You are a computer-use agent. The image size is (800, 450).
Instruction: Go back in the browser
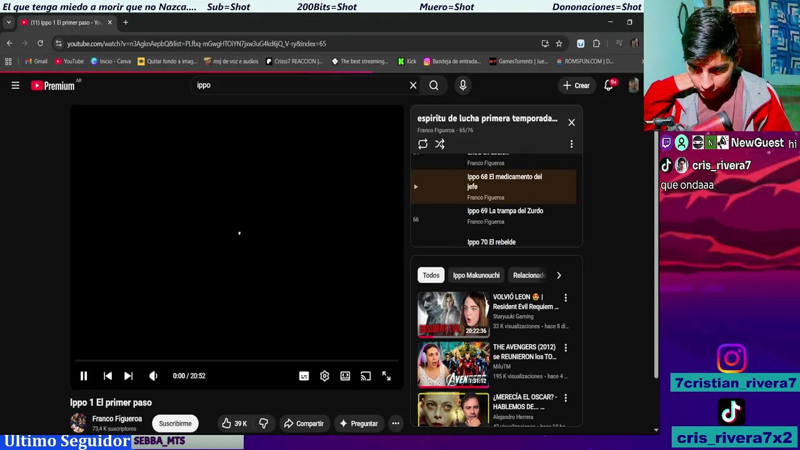[x=9, y=43]
